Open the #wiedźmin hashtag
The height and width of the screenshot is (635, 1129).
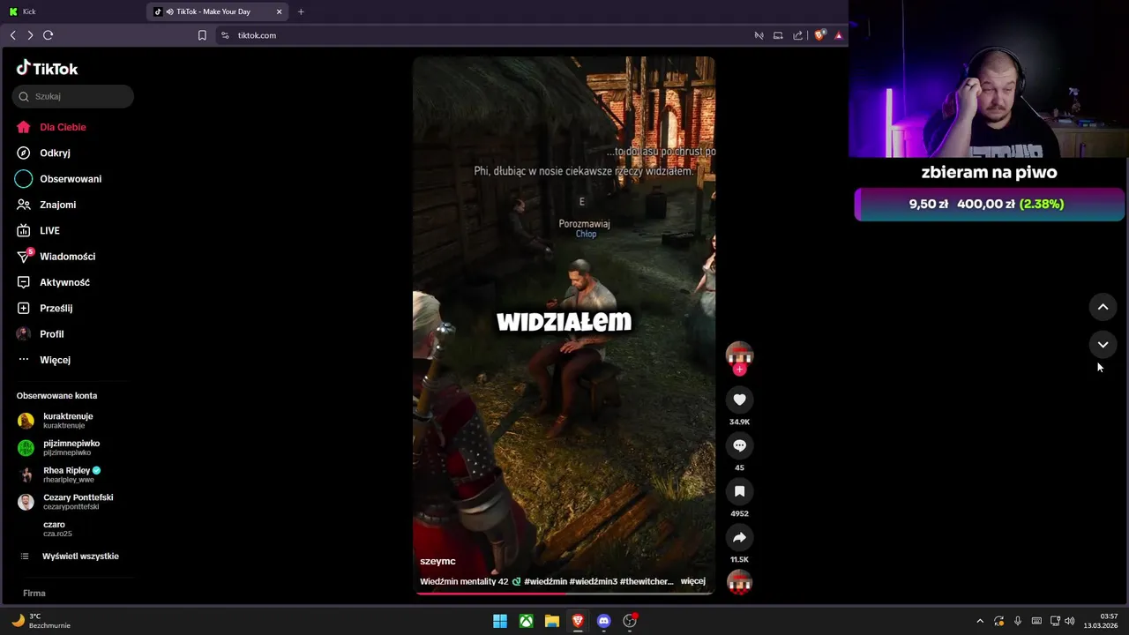click(544, 581)
